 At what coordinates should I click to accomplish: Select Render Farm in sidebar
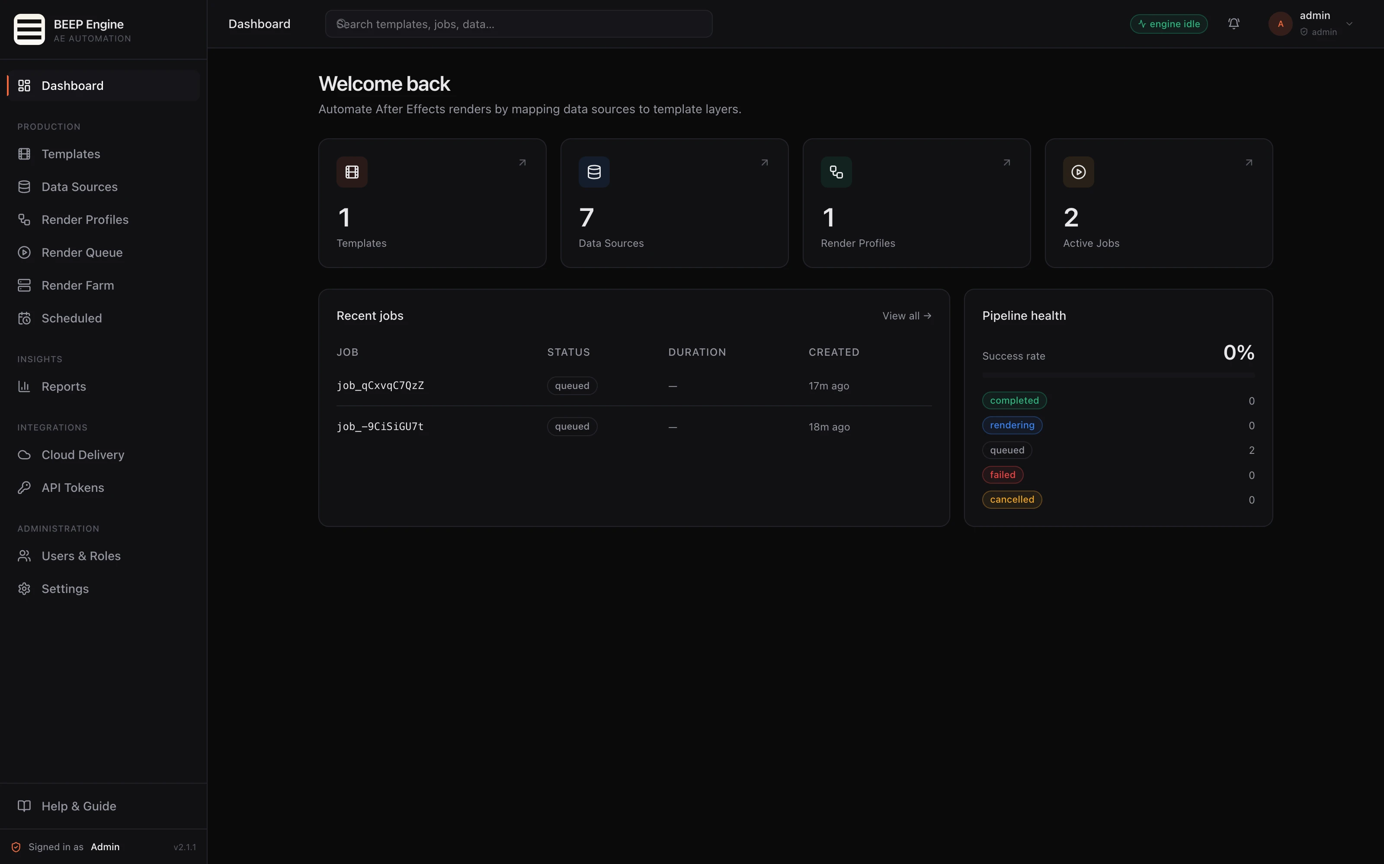(x=103, y=285)
